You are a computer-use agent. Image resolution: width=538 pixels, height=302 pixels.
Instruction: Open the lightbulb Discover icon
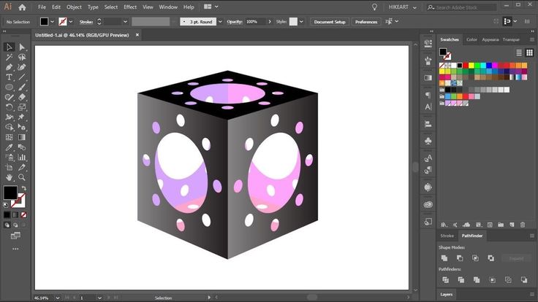point(376,7)
